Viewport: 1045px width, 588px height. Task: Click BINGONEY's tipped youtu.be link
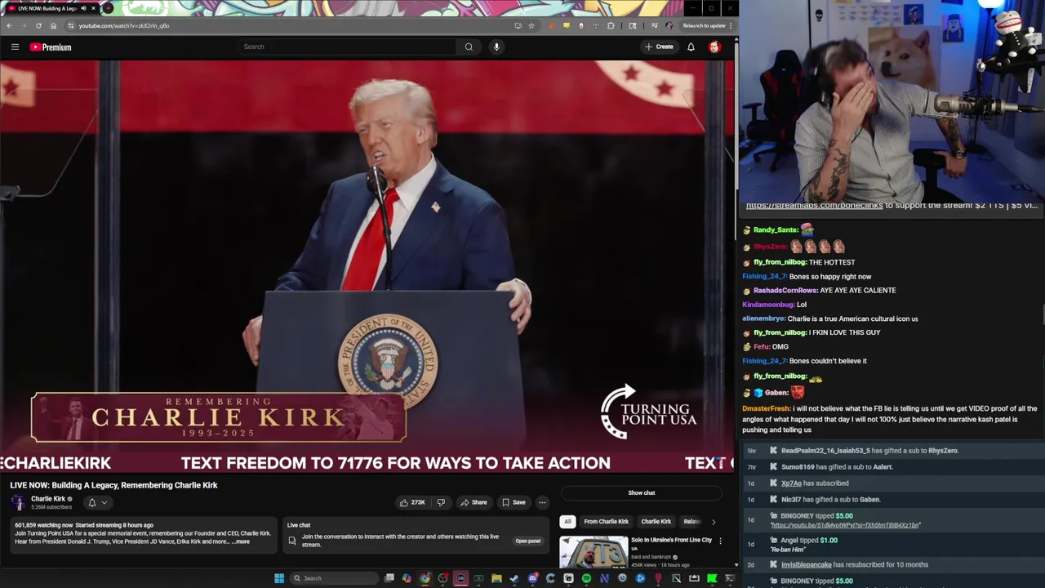[845, 525]
